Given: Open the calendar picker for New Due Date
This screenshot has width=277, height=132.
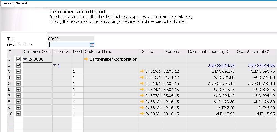Looking at the screenshot, I should pos(92,45).
